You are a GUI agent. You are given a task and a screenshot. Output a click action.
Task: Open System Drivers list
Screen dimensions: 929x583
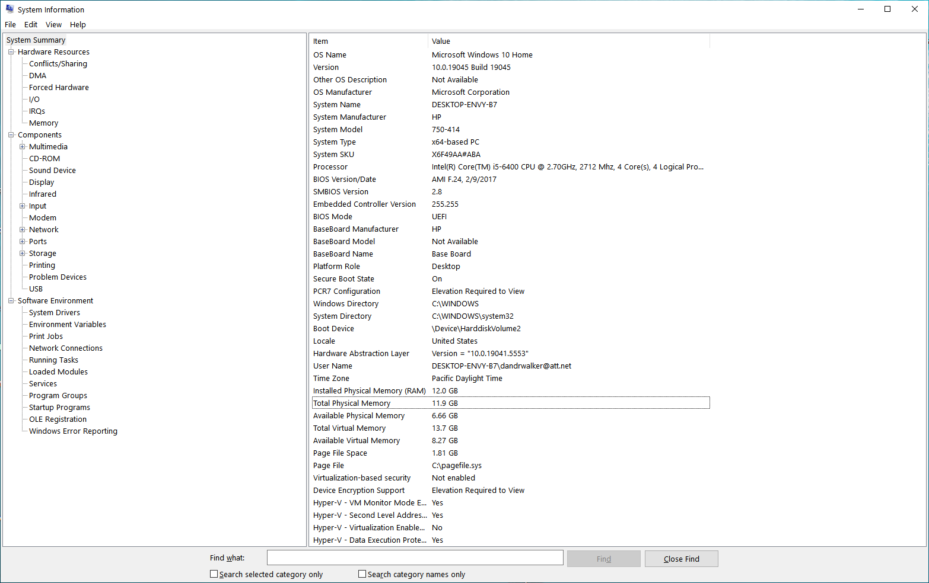(x=55, y=313)
